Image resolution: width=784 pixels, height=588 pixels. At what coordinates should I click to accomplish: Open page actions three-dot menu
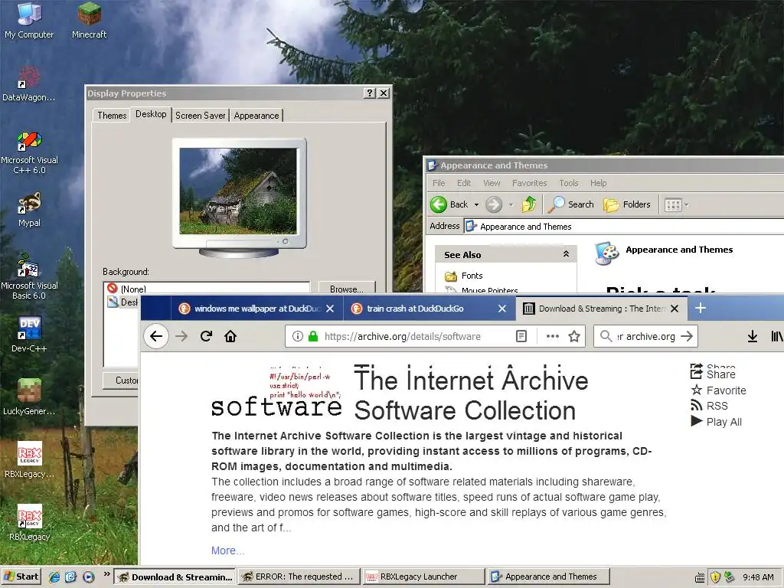pyautogui.click(x=553, y=336)
